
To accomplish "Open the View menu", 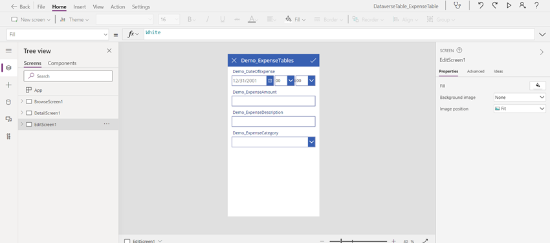I will click(x=98, y=6).
